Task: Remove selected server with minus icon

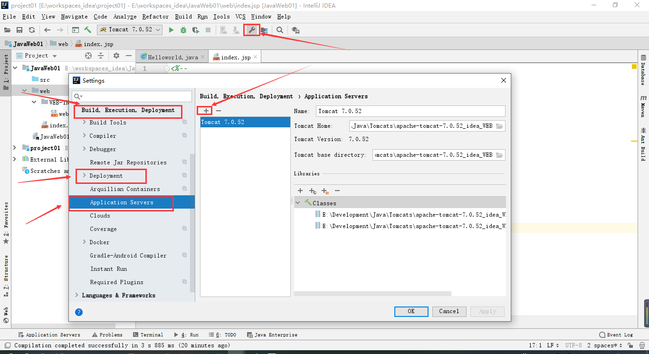Action: pyautogui.click(x=219, y=111)
